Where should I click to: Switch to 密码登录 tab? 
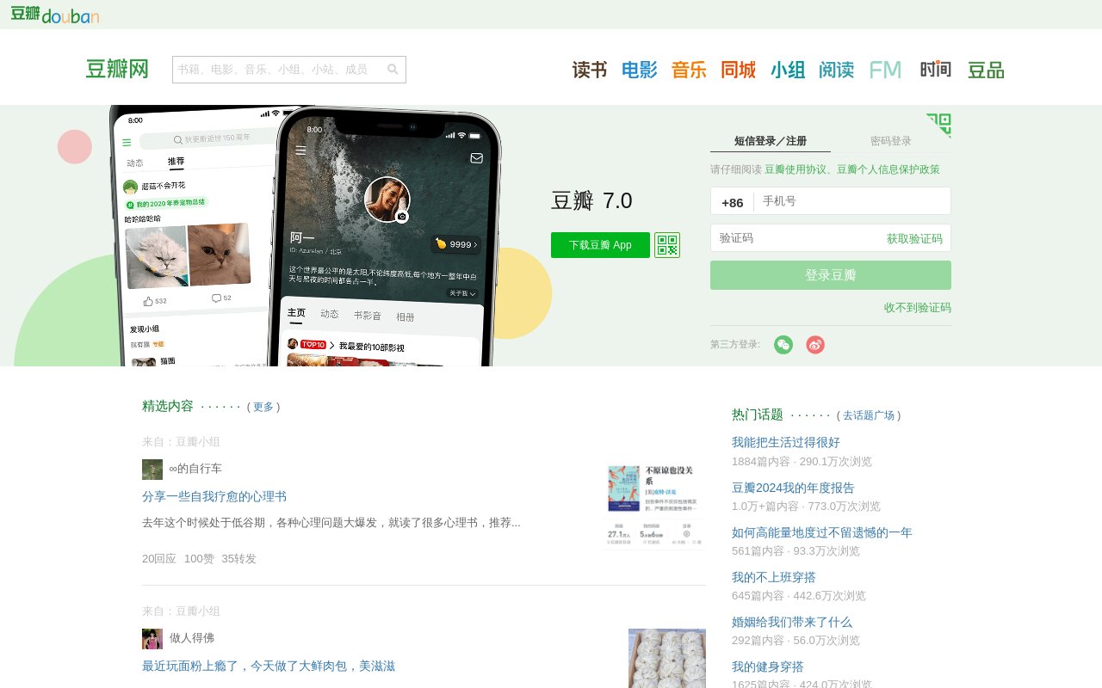click(891, 141)
